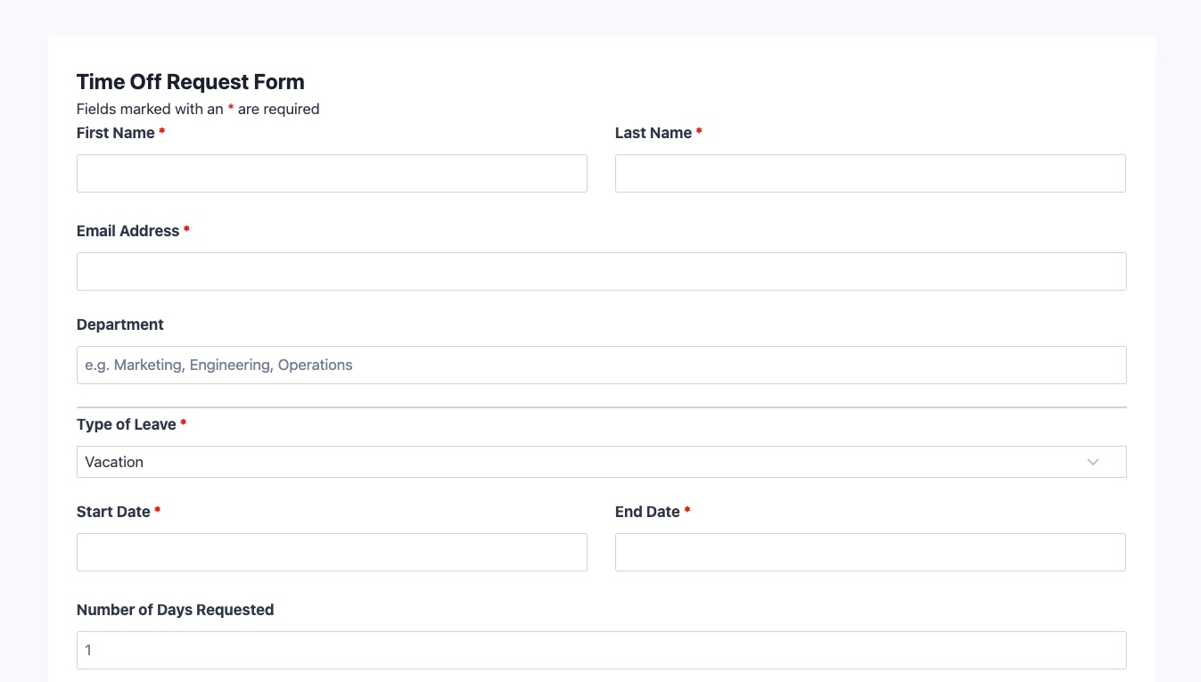Select the Department text input
This screenshot has height=682, width=1201.
(601, 366)
